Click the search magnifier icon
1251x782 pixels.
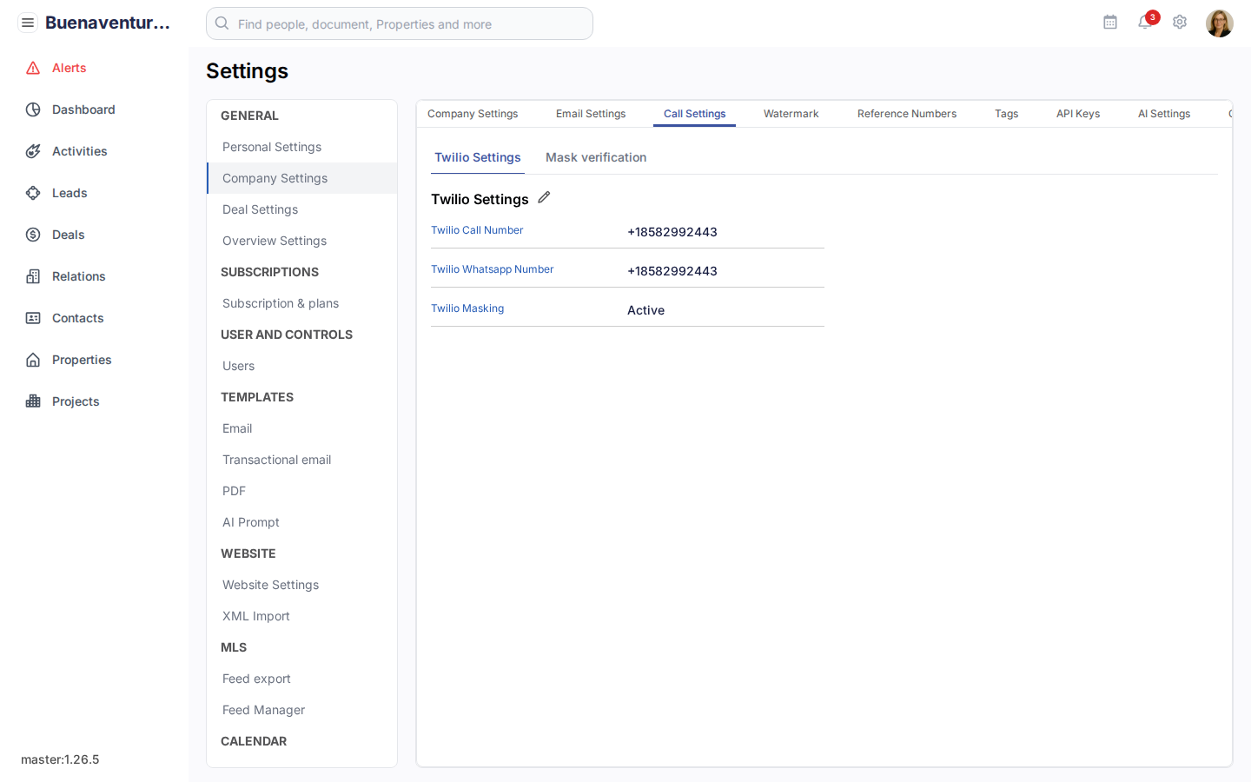(222, 23)
